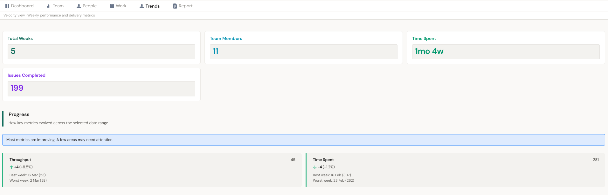This screenshot has height=195, width=608.
Task: Click 'Worst week: 23 Feb (262)'
Action: coord(334,180)
